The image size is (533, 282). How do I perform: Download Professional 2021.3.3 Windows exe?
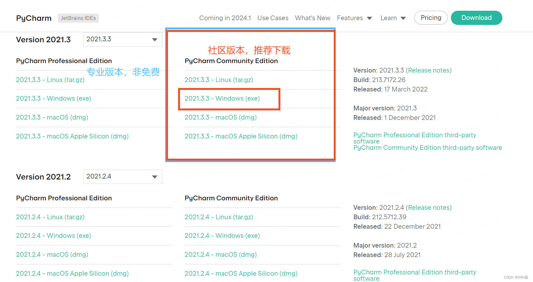pyautogui.click(x=54, y=98)
